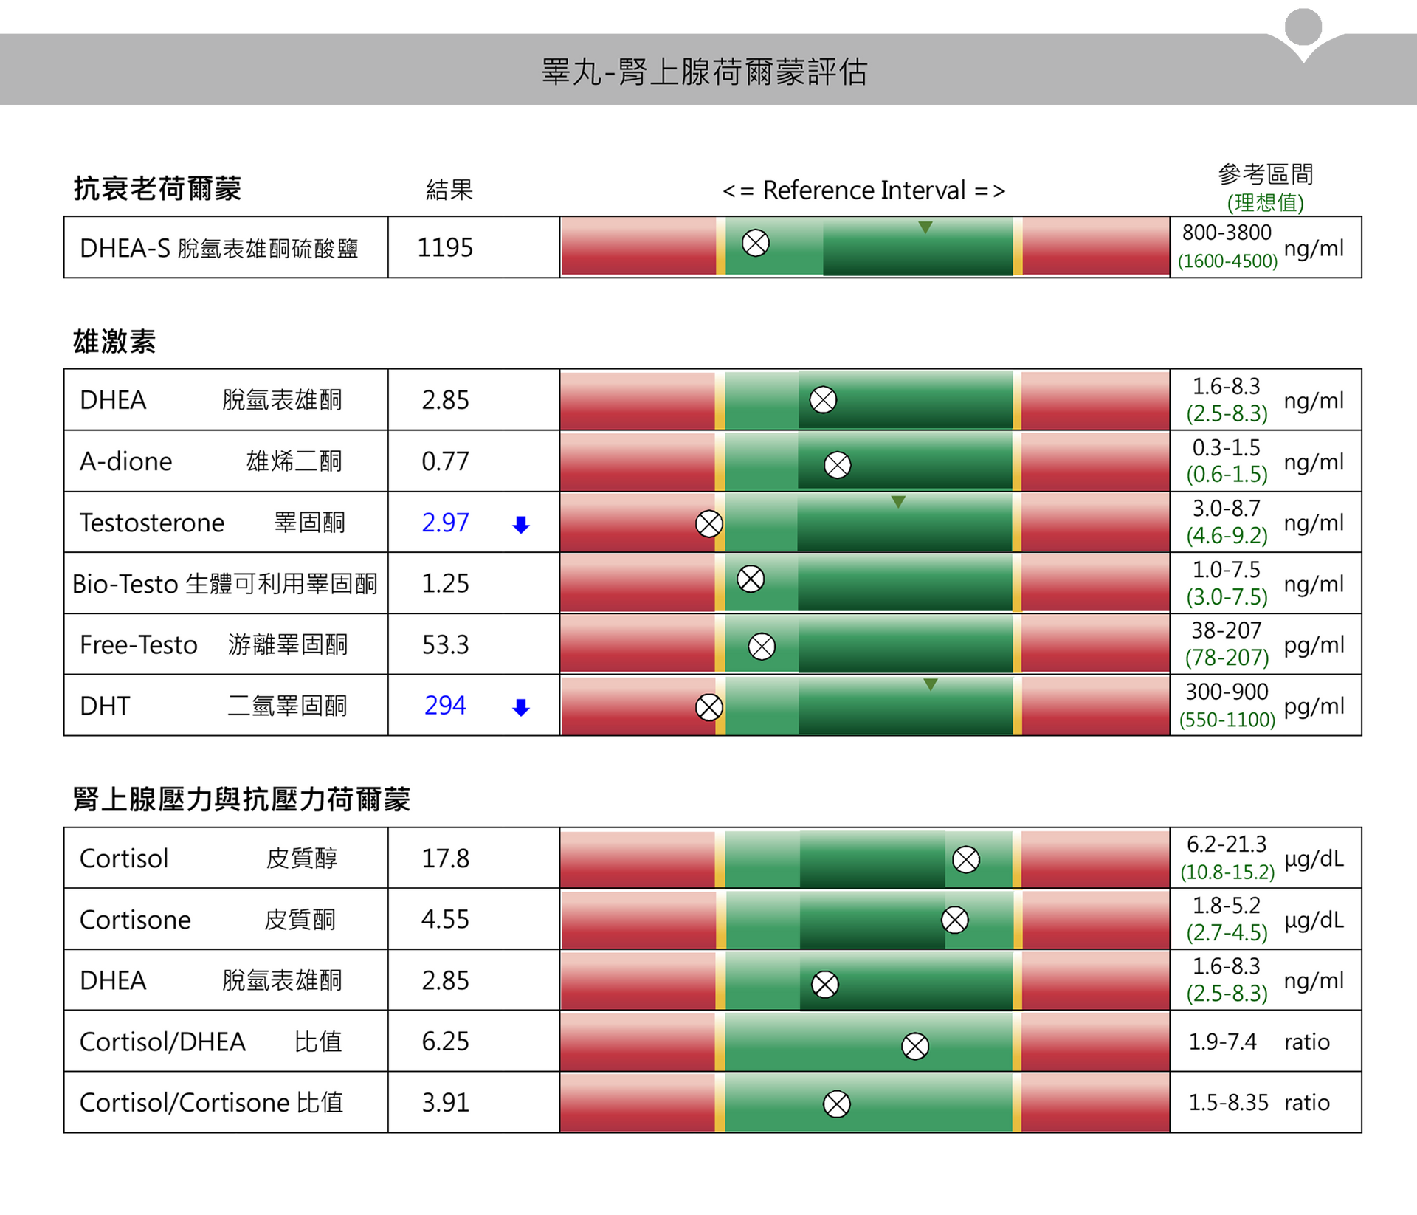Click the Reference Interval header

863,190
